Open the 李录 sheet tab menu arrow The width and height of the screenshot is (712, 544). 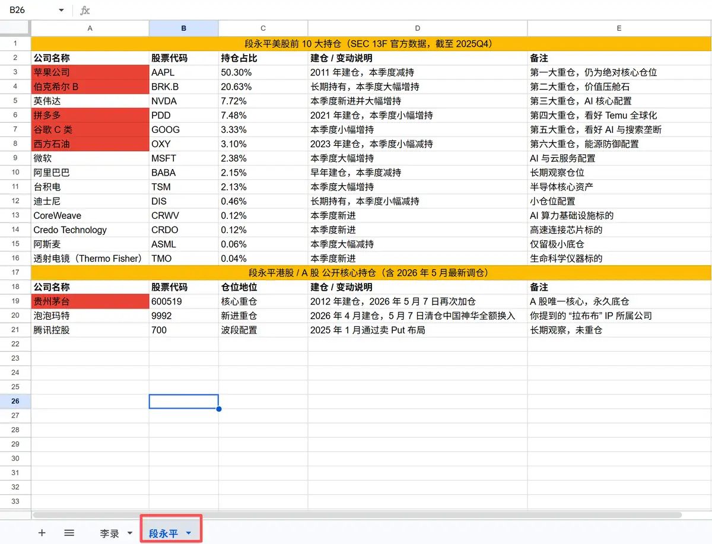130,533
